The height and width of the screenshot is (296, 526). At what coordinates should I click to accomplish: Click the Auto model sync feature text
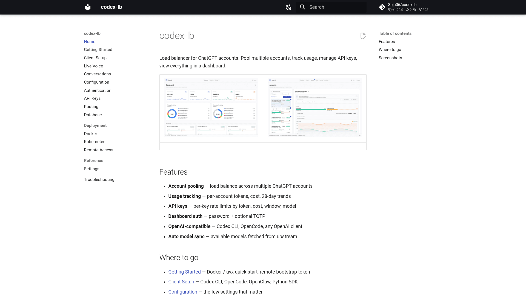coord(187,237)
